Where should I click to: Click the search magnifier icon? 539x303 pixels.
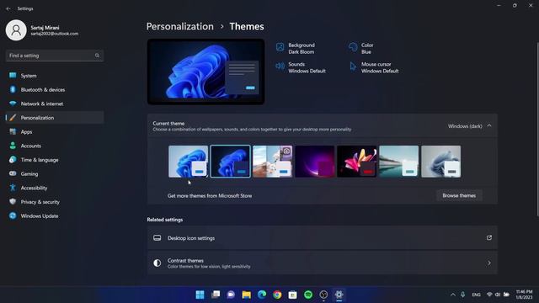pos(97,56)
